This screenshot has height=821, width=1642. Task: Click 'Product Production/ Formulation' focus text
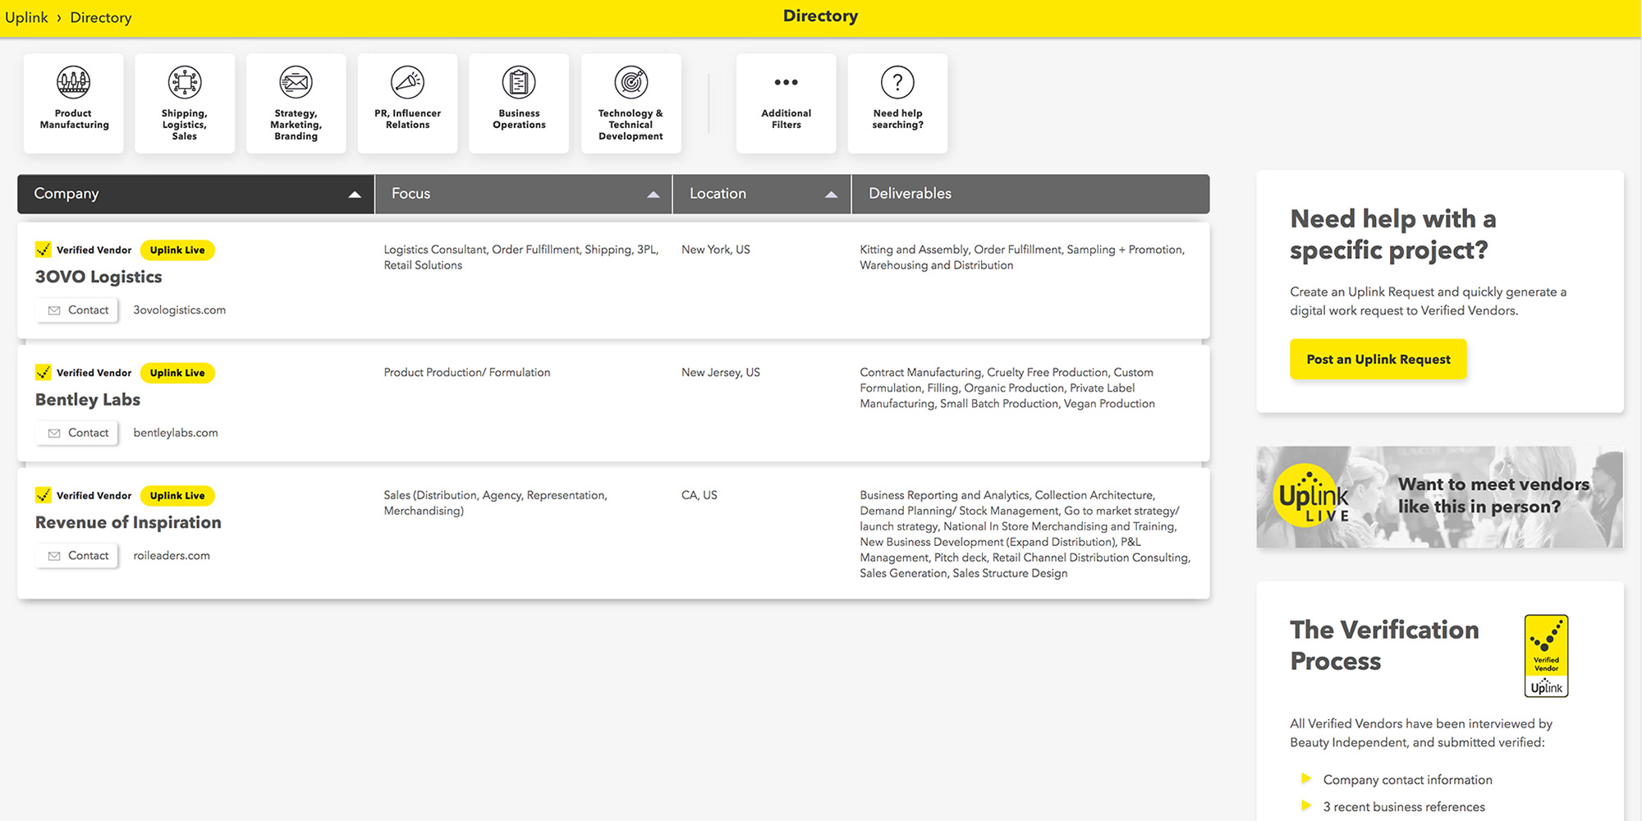[x=466, y=373]
